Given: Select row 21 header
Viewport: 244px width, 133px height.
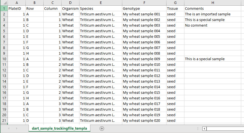Looking at the screenshot, I should [x=4, y=121].
